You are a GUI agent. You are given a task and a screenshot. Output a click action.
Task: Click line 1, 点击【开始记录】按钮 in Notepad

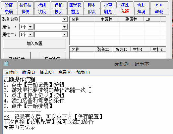(x=34, y=85)
